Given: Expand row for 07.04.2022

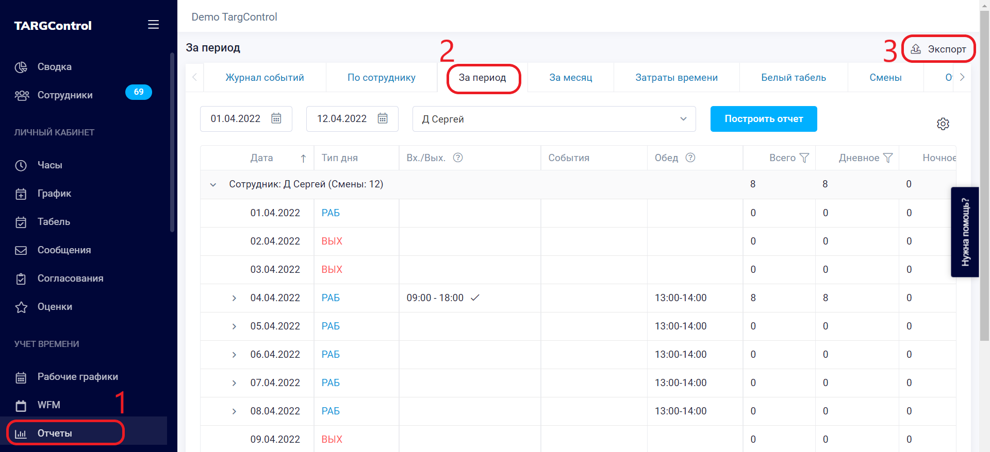Looking at the screenshot, I should click(234, 383).
